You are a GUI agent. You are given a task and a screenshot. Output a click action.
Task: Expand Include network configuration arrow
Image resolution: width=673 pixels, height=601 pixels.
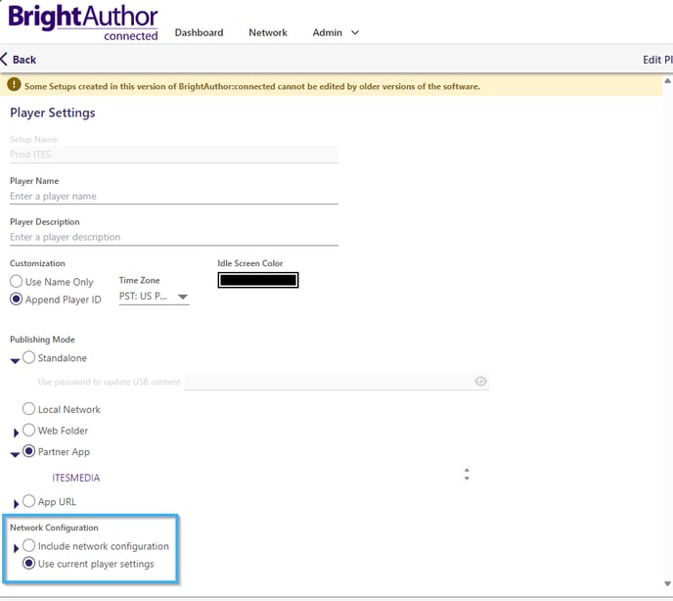(x=16, y=548)
